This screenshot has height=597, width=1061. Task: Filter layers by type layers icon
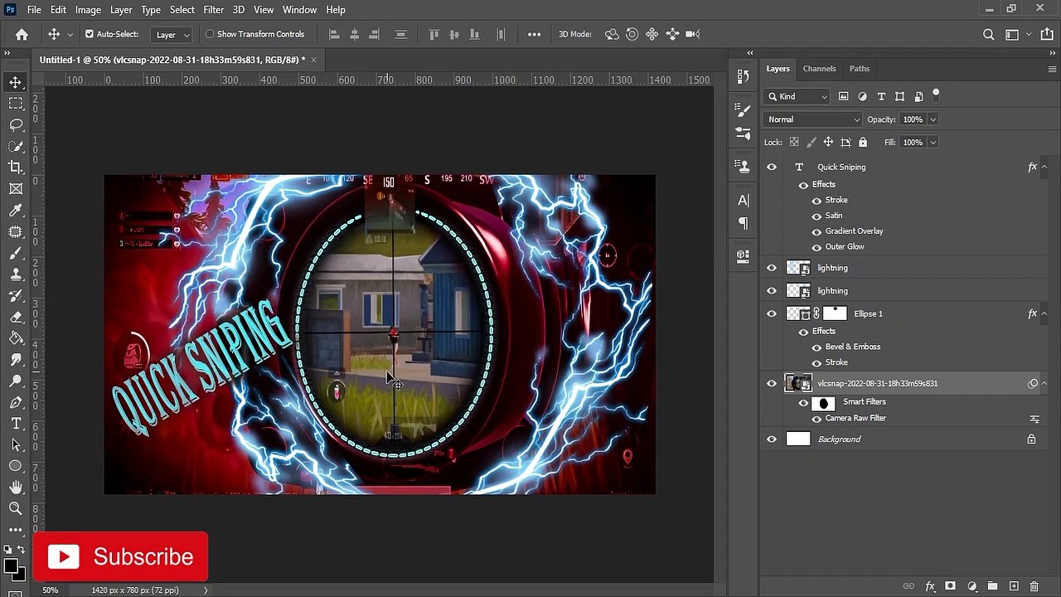point(881,96)
